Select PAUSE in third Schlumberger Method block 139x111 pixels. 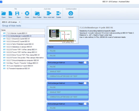pyautogui.click(x=68, y=108)
